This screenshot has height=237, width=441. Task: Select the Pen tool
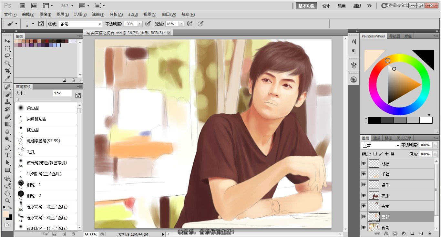click(7, 148)
